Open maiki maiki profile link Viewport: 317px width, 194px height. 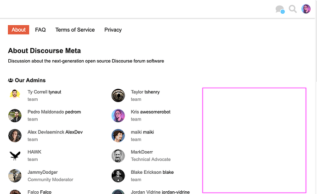(x=142, y=132)
